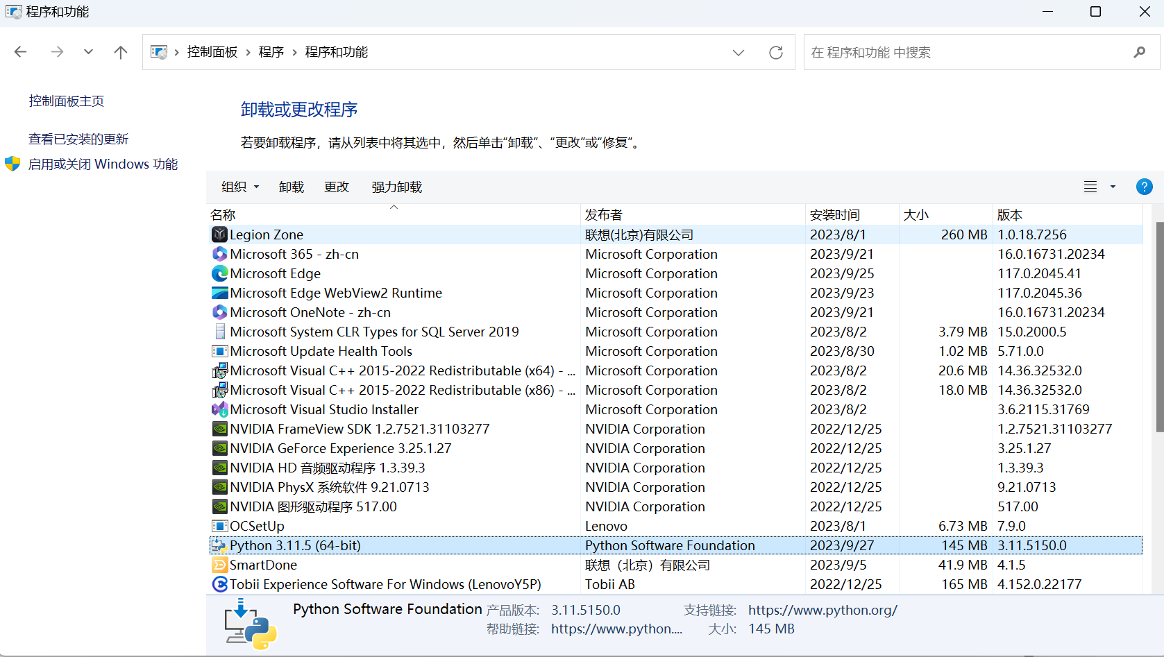Image resolution: width=1164 pixels, height=657 pixels.
Task: Click the Lenovo publisher cell for OCSetUp
Action: [x=606, y=526]
